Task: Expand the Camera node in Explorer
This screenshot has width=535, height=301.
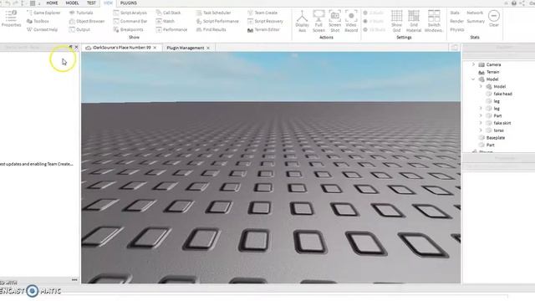Action: click(x=473, y=64)
